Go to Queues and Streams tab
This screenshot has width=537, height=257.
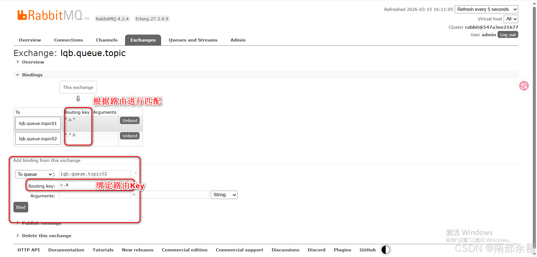click(193, 40)
